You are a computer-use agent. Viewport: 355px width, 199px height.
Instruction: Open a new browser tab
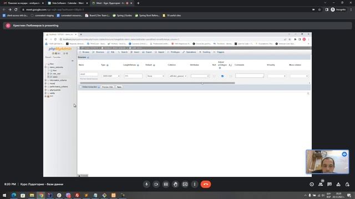(x=138, y=3)
